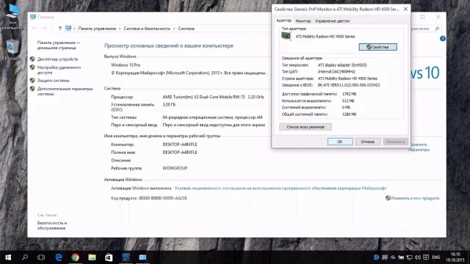Open the network tray icon
Screen dimensions: 470x264
[409, 257]
